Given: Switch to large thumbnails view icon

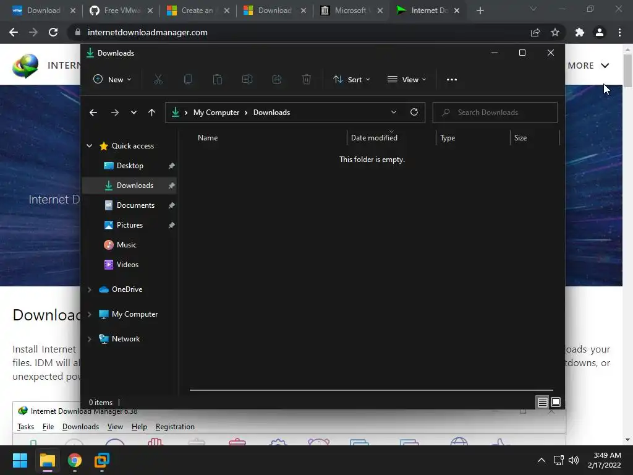Looking at the screenshot, I should 556,402.
